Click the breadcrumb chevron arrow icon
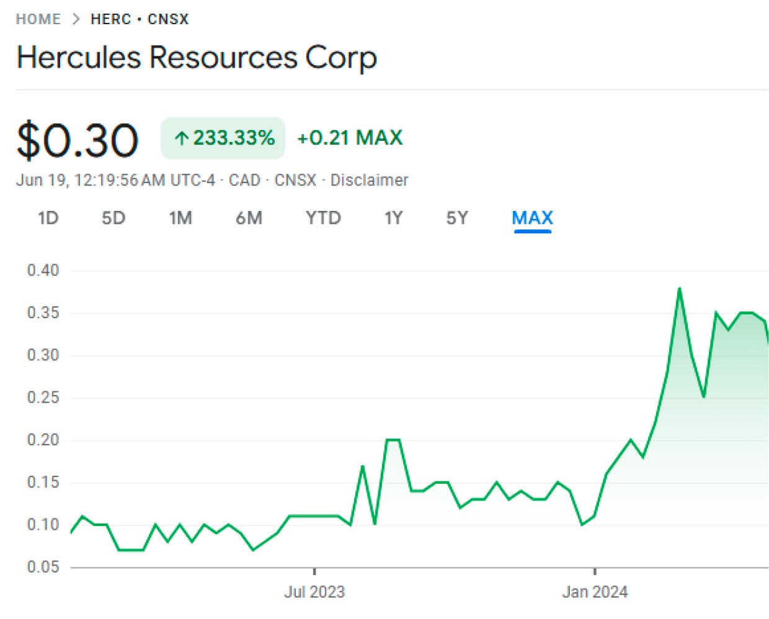This screenshot has height=619, width=769. pyautogui.click(x=76, y=19)
